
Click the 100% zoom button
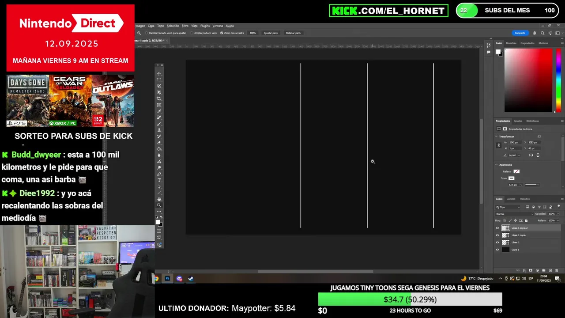tap(252, 33)
